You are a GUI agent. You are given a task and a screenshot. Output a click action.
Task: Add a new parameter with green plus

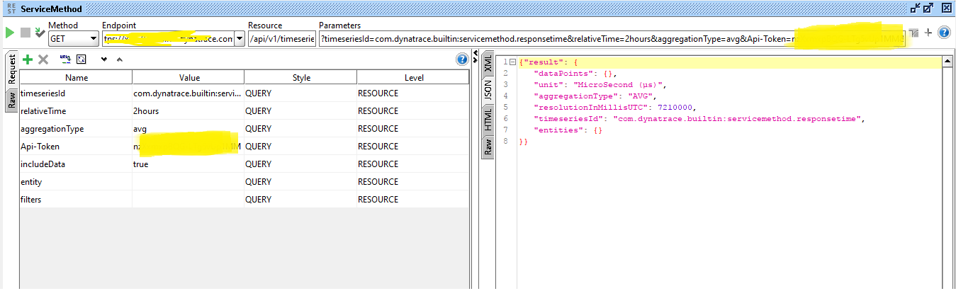click(28, 59)
